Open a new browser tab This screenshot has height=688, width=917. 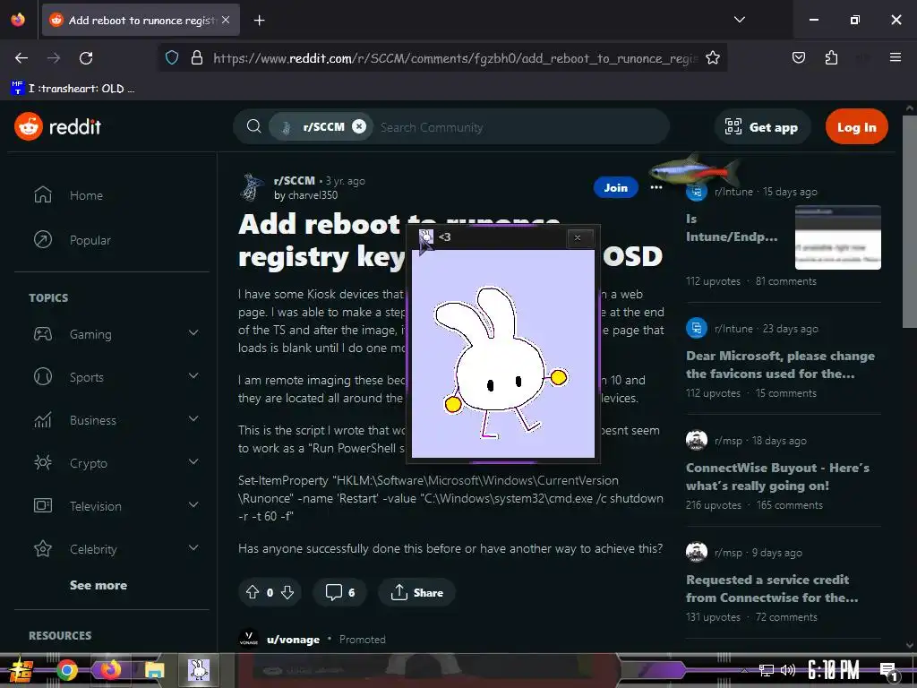point(259,21)
